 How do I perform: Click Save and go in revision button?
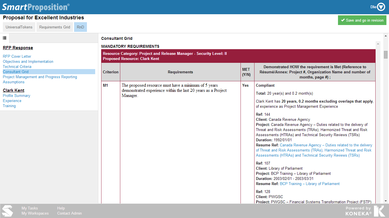pos(362,20)
